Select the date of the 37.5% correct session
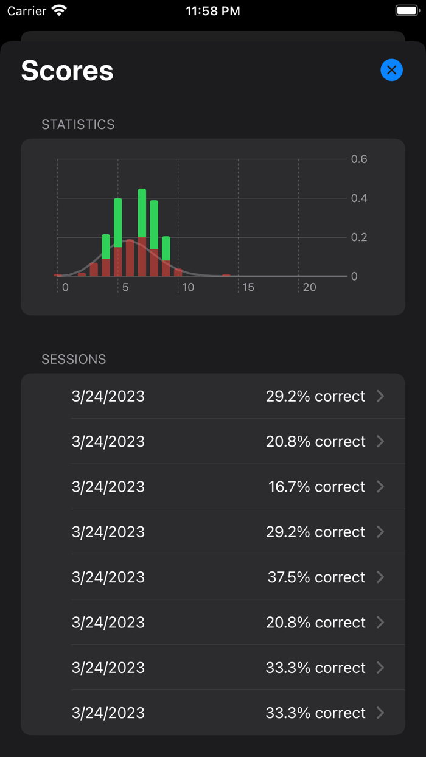426x757 pixels. pos(108,577)
